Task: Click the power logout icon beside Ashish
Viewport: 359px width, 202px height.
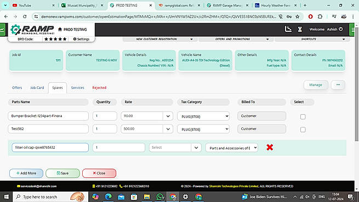Action: 341,29
